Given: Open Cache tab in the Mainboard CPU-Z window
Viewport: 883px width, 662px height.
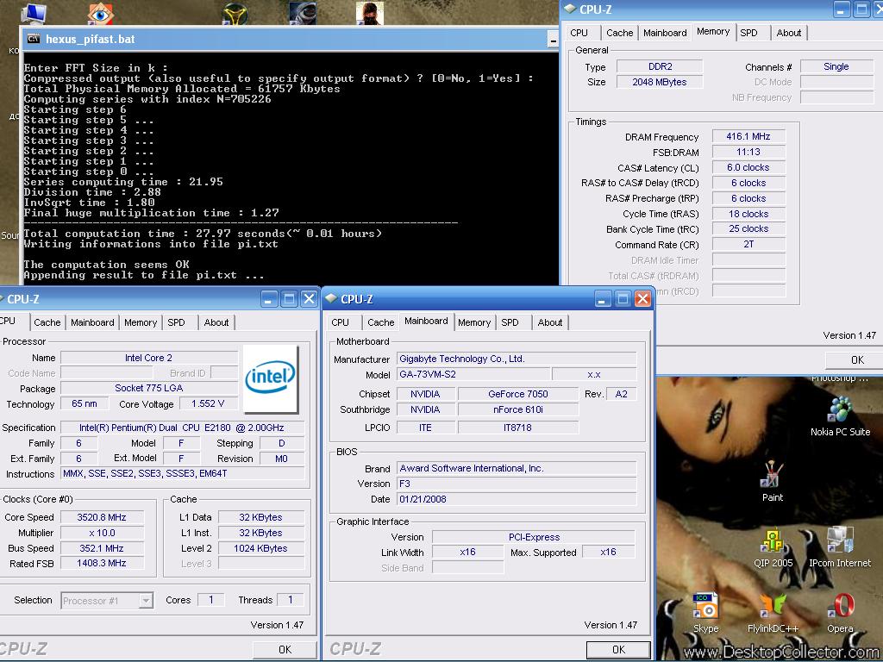Looking at the screenshot, I should (380, 322).
